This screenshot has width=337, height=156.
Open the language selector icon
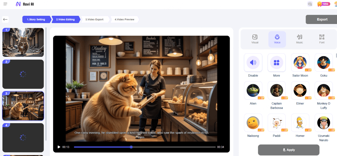click(x=310, y=4)
